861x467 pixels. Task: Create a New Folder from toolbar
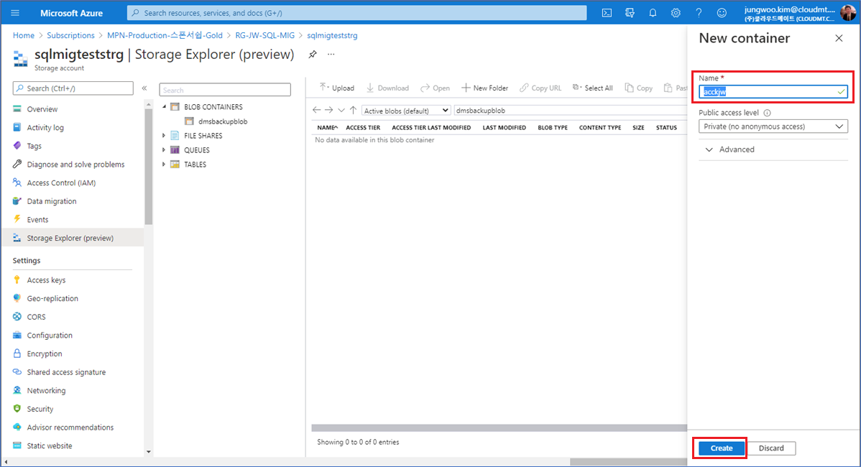(x=485, y=88)
